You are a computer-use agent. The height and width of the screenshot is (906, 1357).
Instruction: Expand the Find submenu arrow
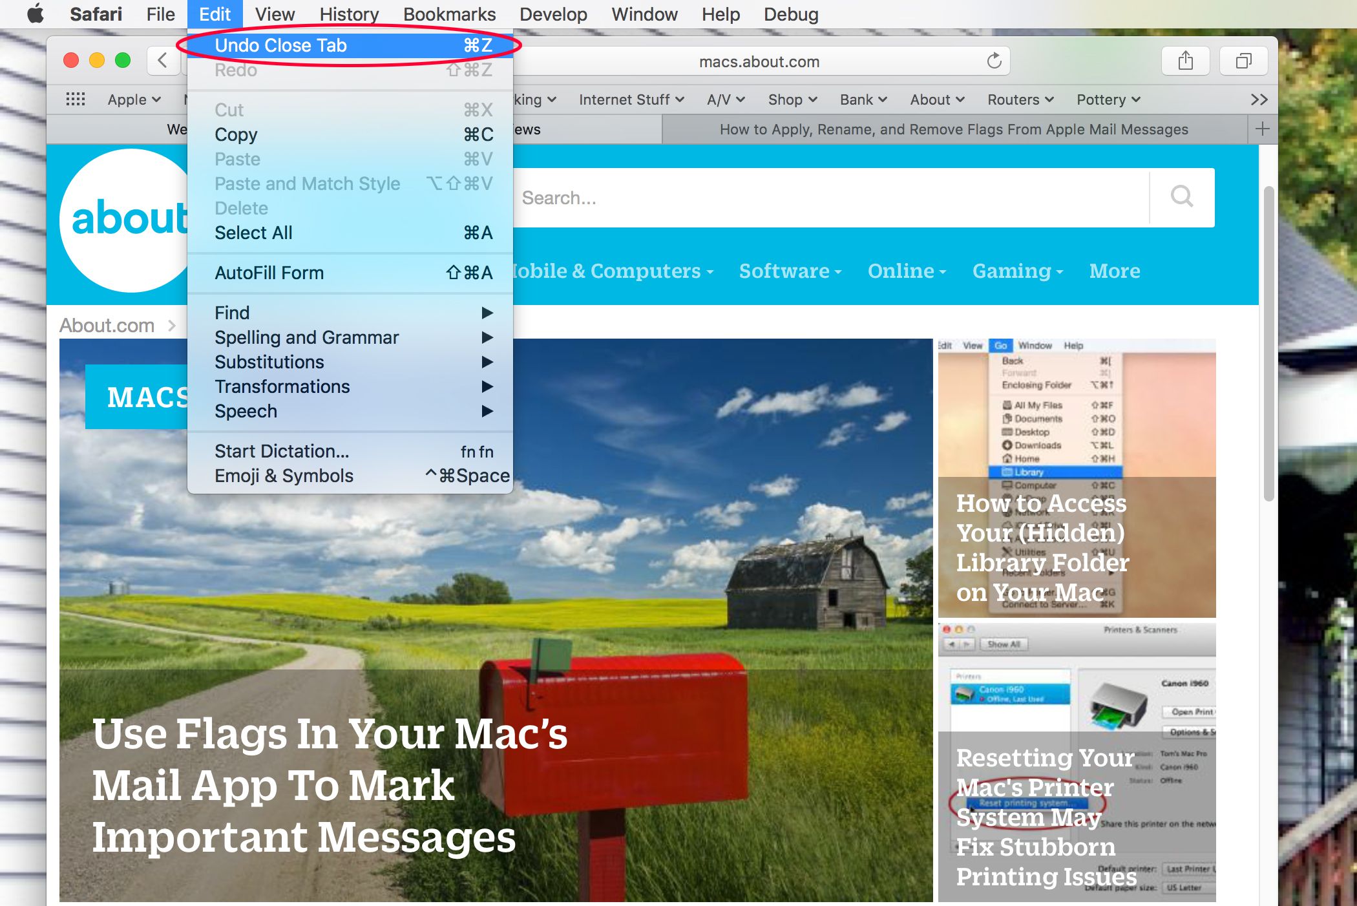pyautogui.click(x=487, y=313)
